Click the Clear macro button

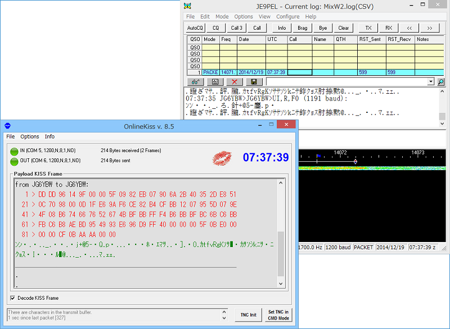(344, 28)
